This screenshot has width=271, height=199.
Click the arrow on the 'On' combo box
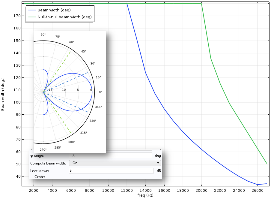click(158, 163)
